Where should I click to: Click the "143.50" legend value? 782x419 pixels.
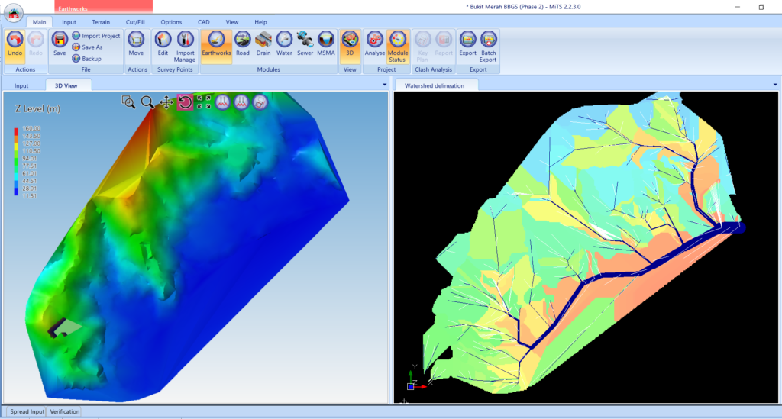(x=31, y=136)
